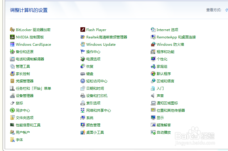Open RemoteApp 和桌面连接 link
This screenshot has width=228, height=151.
[x=176, y=37]
